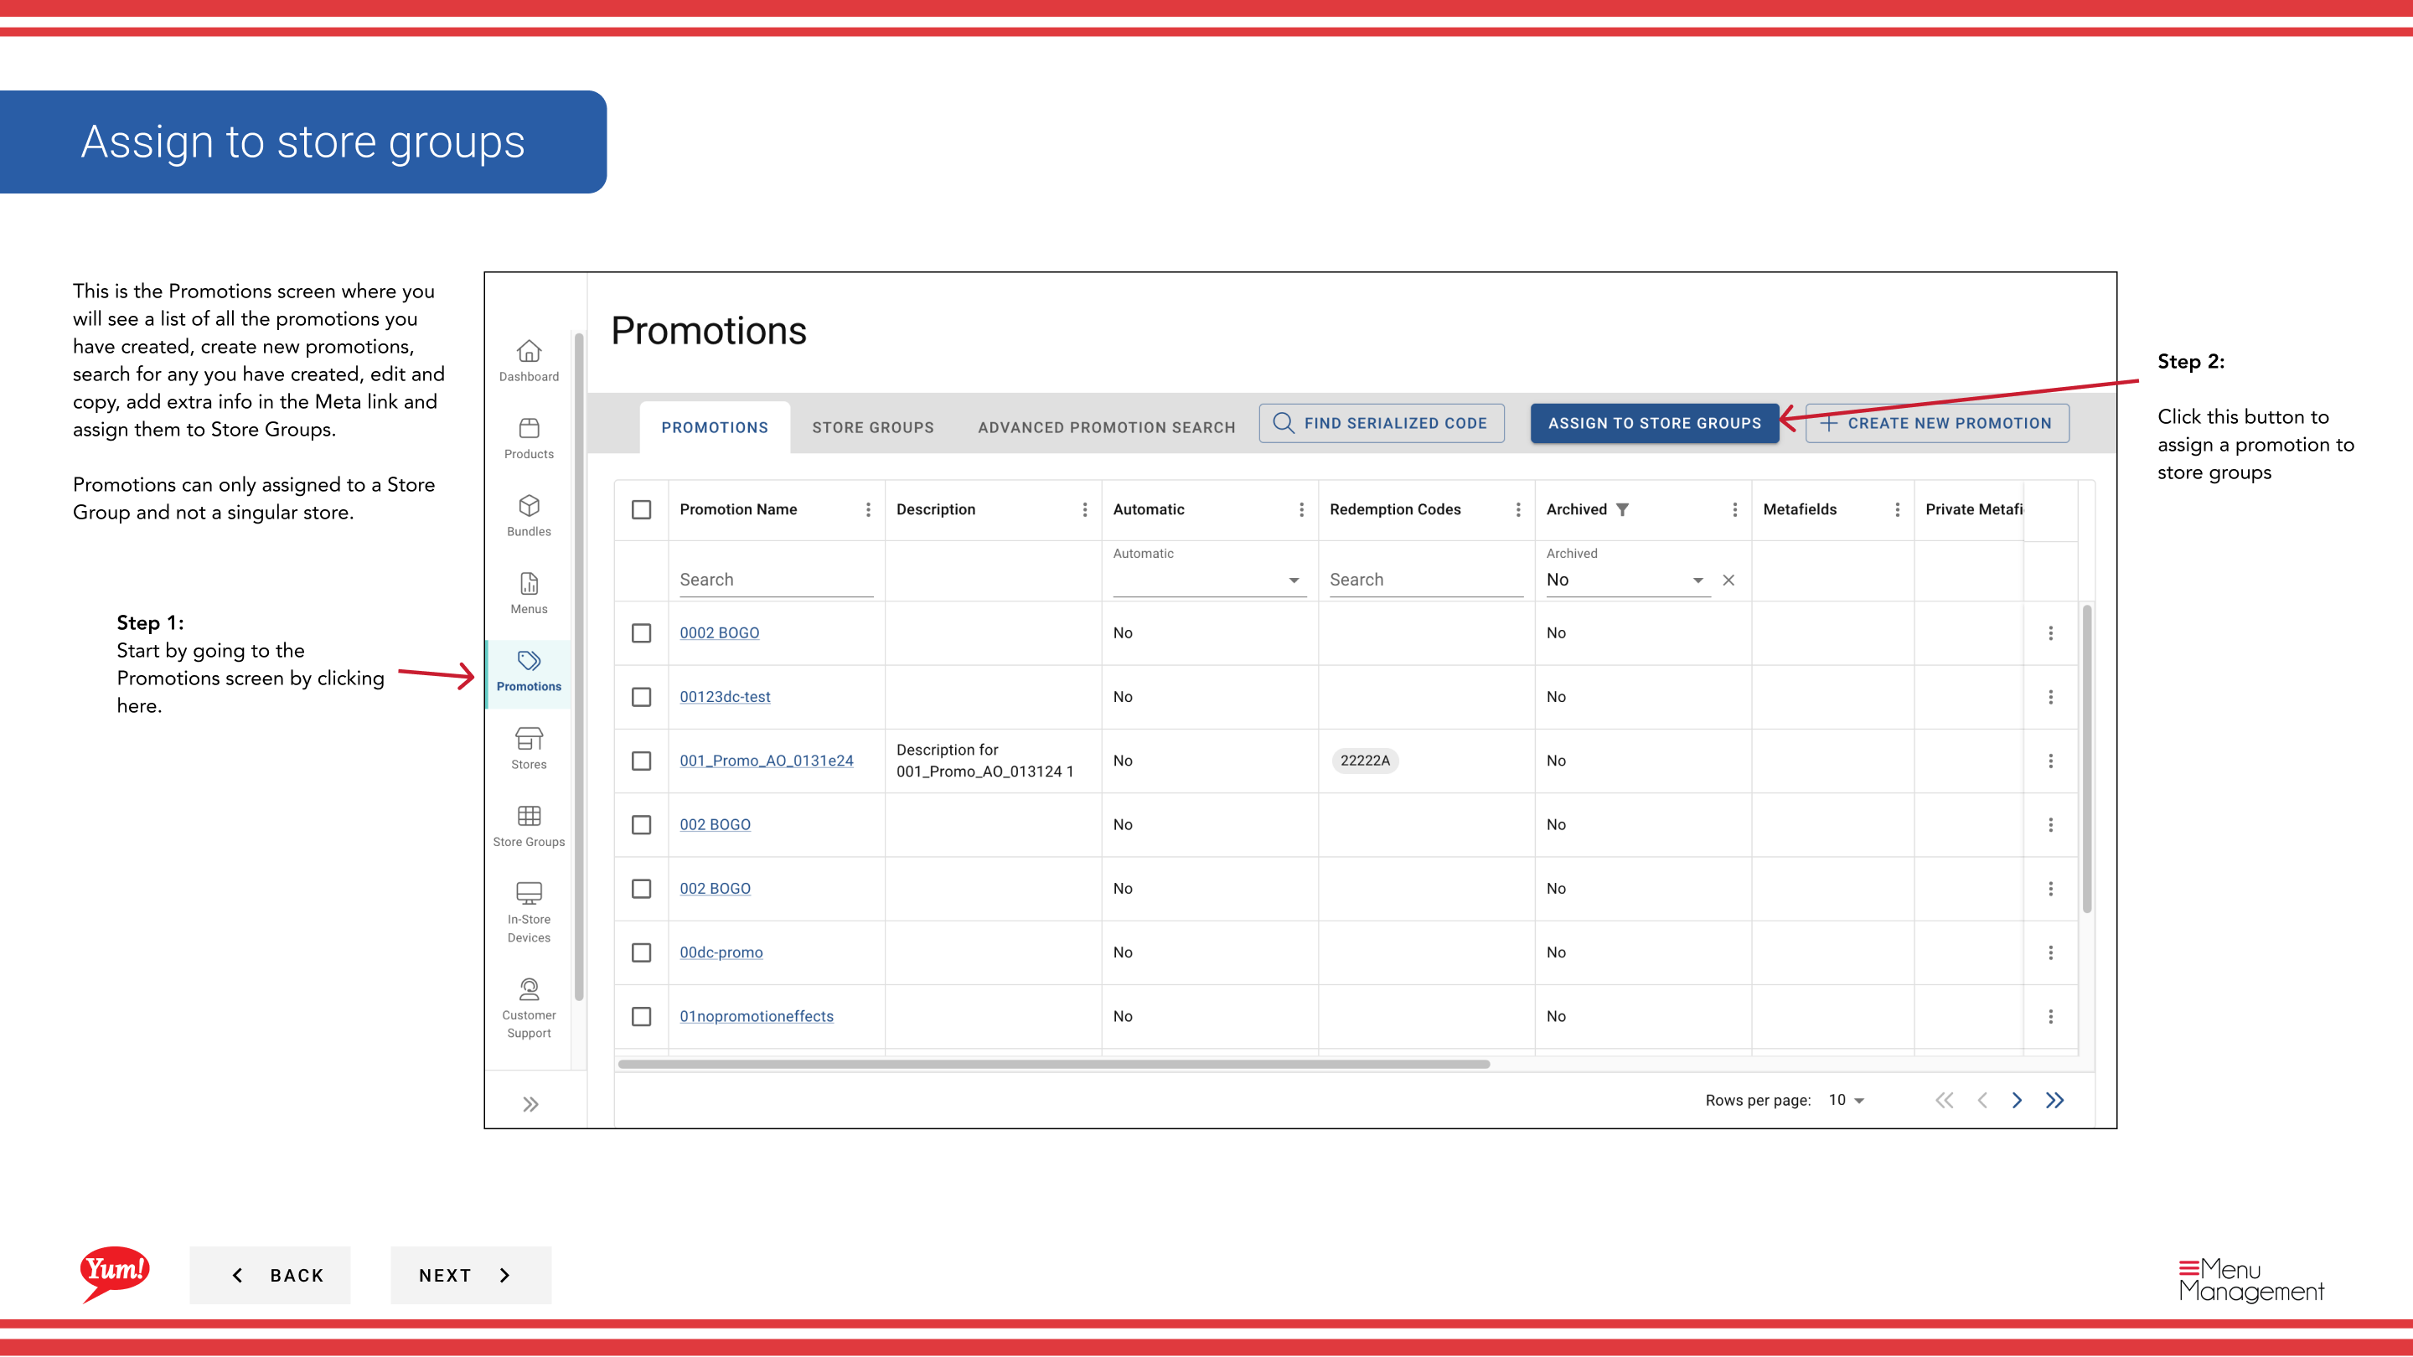
Task: Click the Promotion Name search field
Action: tap(777, 580)
